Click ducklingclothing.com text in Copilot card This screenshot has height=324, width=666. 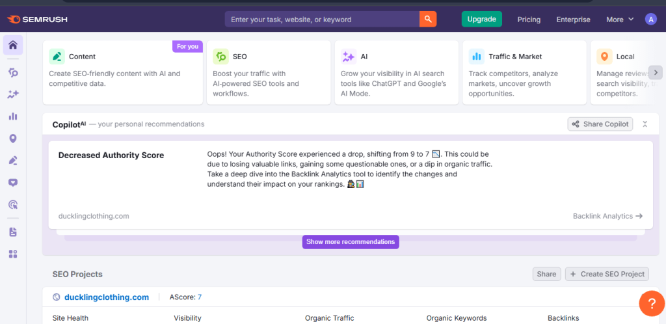(x=94, y=216)
